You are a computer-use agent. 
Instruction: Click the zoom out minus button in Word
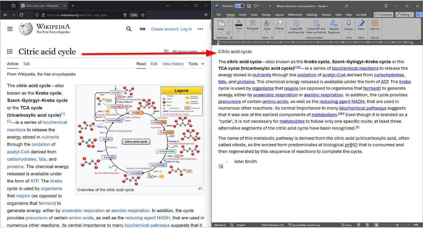pos(383,225)
